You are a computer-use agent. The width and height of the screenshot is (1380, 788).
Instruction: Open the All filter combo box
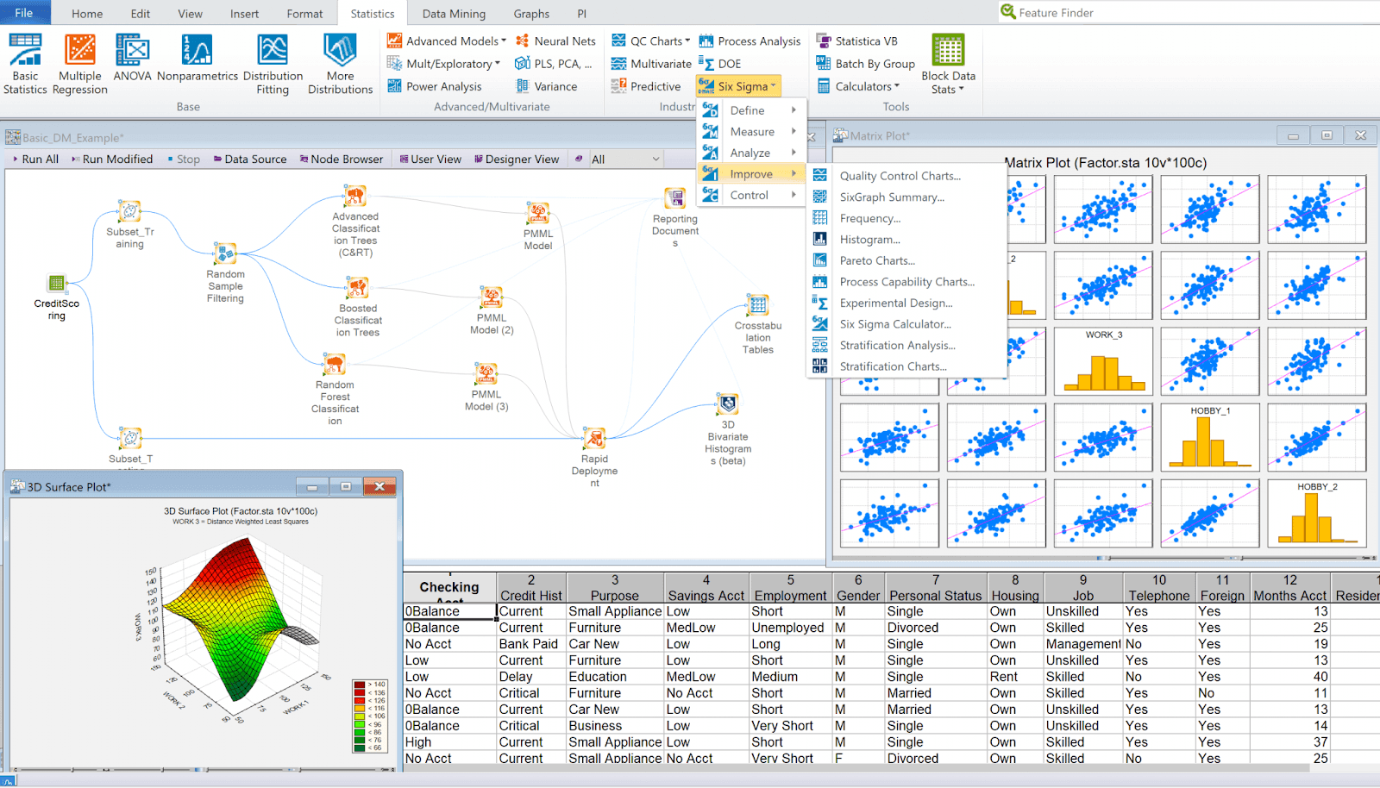625,159
